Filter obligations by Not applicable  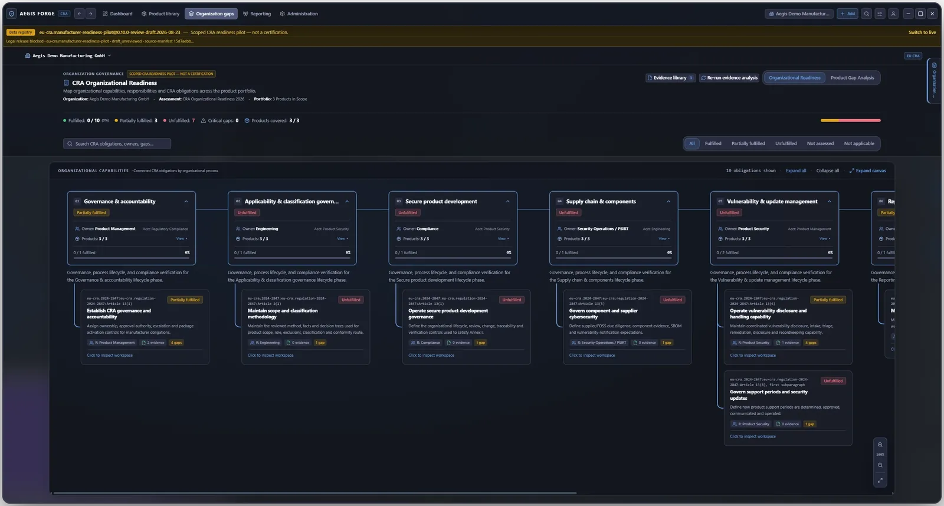point(859,143)
